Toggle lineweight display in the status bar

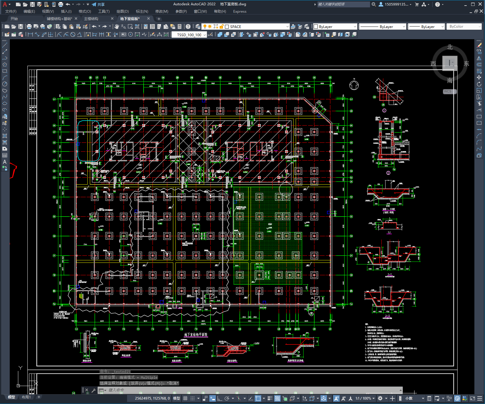pyautogui.click(x=270, y=398)
